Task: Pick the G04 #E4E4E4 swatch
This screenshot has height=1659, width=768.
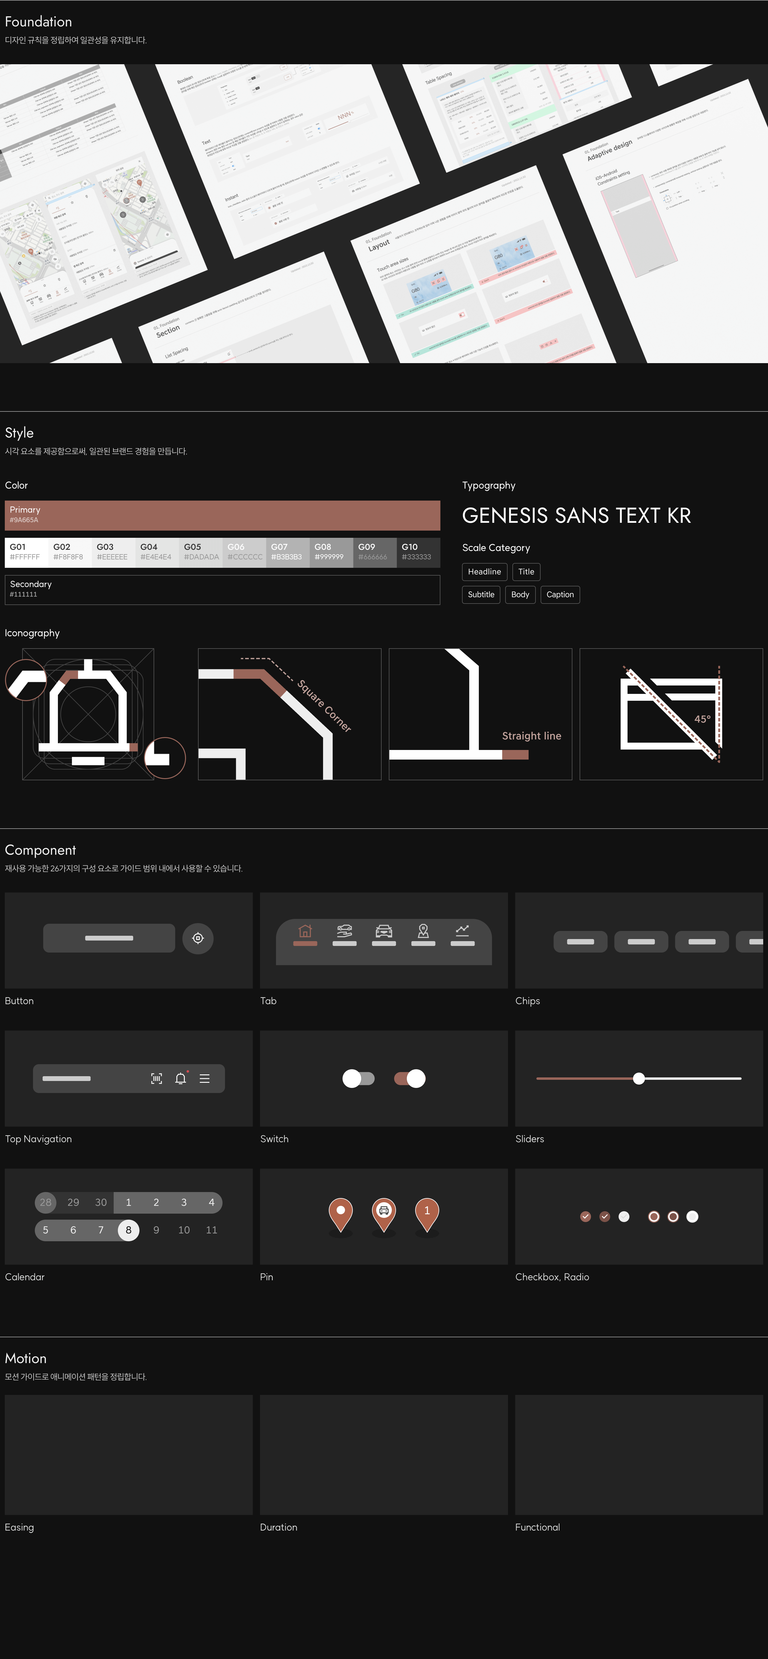Action: [157, 552]
